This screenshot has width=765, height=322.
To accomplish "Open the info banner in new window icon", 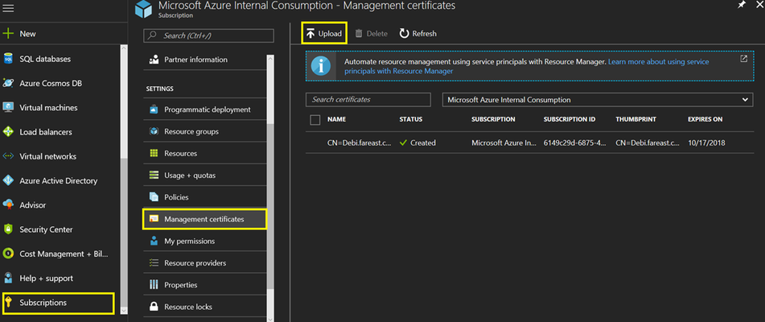I will (743, 59).
